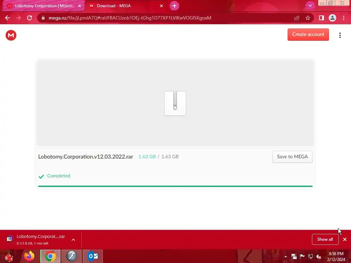Click the Chrome taskbar icon
Image resolution: width=351 pixels, height=263 pixels.
click(x=50, y=256)
